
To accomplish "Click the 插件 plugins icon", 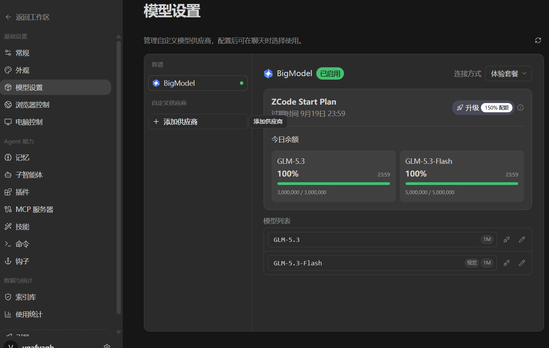I will coord(8,192).
